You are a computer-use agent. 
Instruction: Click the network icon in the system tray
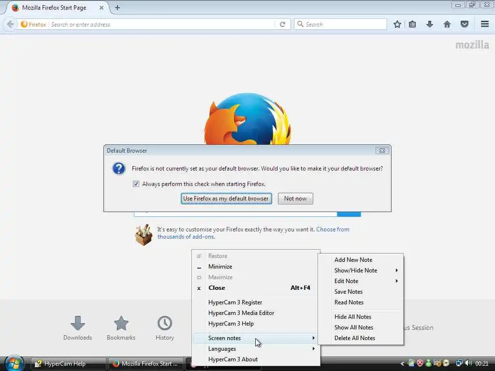(459, 363)
